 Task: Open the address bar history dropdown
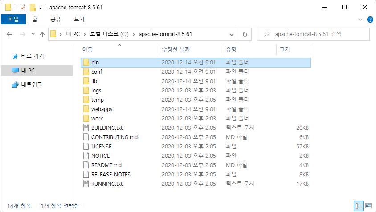click(x=232, y=35)
